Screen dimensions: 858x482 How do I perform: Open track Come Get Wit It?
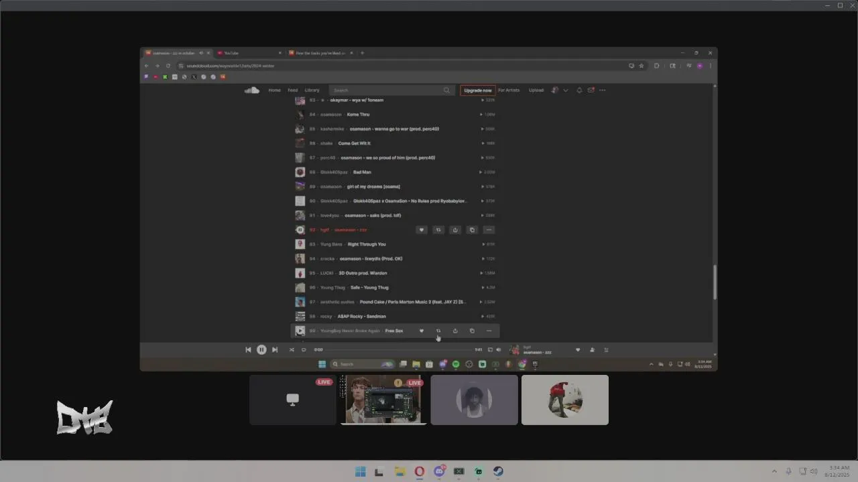click(354, 143)
